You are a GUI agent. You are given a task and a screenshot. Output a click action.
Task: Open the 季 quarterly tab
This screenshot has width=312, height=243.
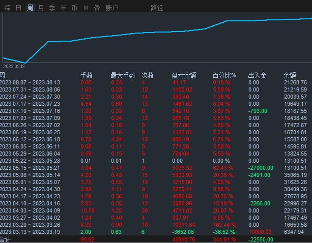click(52, 8)
